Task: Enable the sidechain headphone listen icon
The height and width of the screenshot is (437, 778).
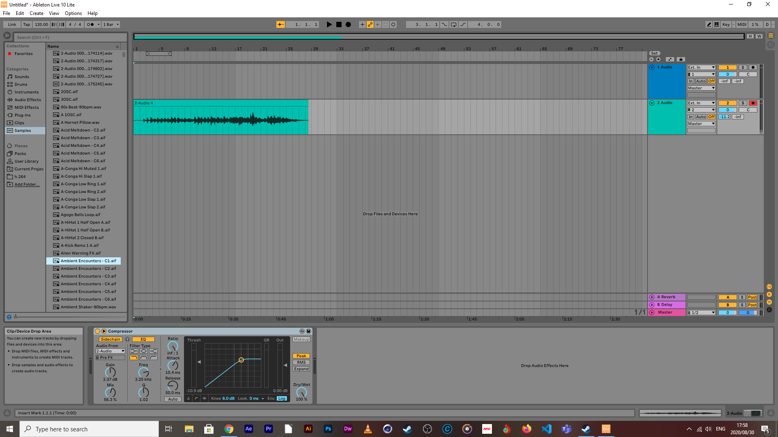Action: pos(127,339)
